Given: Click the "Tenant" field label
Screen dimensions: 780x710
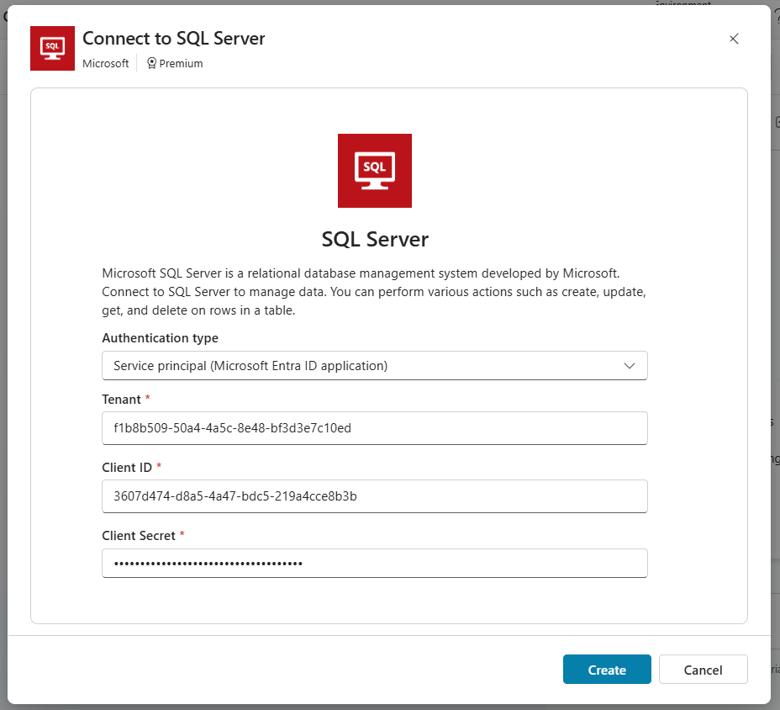Looking at the screenshot, I should (122, 400).
